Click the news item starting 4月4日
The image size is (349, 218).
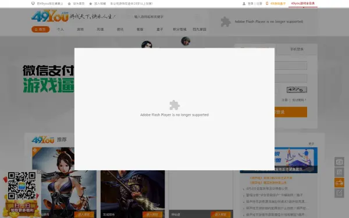(267, 188)
